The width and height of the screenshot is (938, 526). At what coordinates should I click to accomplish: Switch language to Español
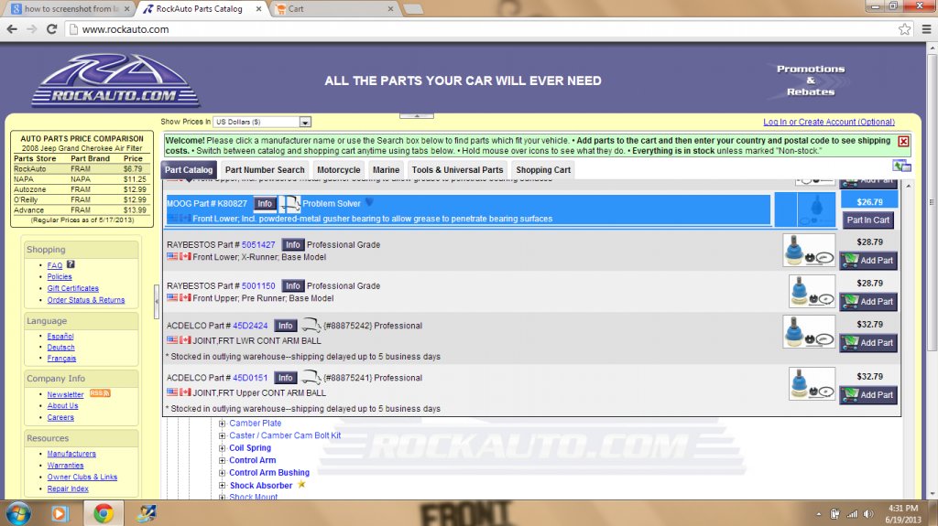tap(60, 336)
